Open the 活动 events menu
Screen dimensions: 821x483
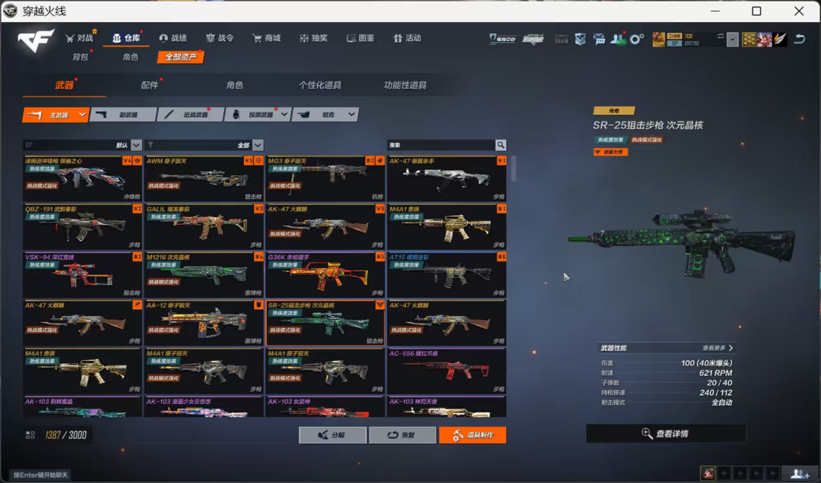pos(407,38)
